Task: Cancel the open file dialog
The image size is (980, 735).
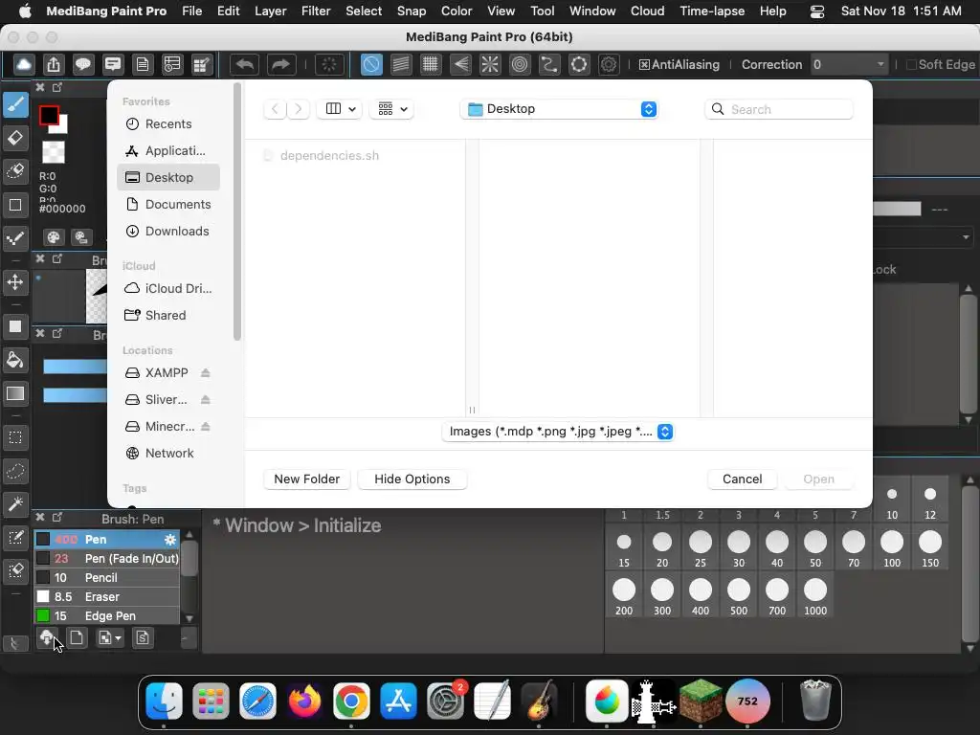Action: pyautogui.click(x=742, y=479)
